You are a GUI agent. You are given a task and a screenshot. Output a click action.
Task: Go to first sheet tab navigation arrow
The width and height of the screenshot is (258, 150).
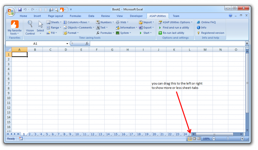[8, 134]
